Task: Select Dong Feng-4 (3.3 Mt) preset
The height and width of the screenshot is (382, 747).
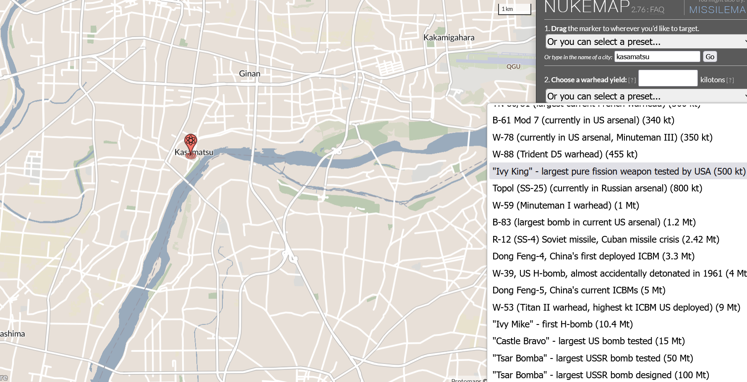Action: pyautogui.click(x=618, y=256)
